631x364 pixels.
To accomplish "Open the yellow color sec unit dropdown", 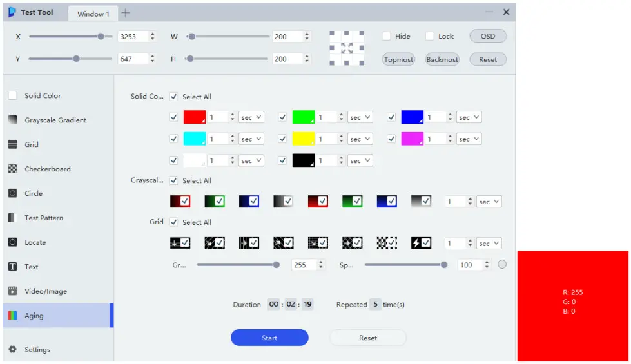I will (x=360, y=139).
